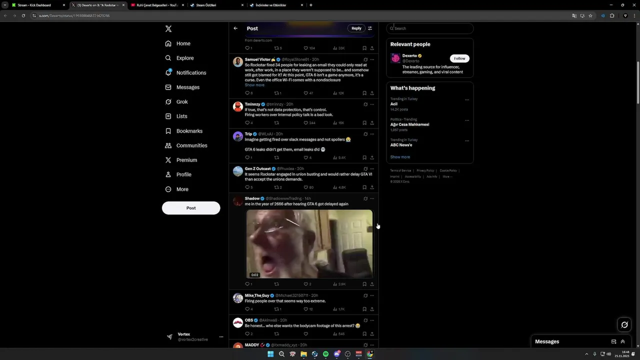Reload the page with browser refresh button

pos(23,15)
